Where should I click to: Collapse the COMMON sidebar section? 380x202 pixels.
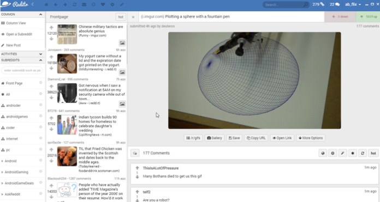[x=40, y=15]
